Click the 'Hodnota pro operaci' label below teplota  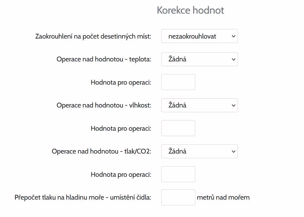(x=121, y=82)
